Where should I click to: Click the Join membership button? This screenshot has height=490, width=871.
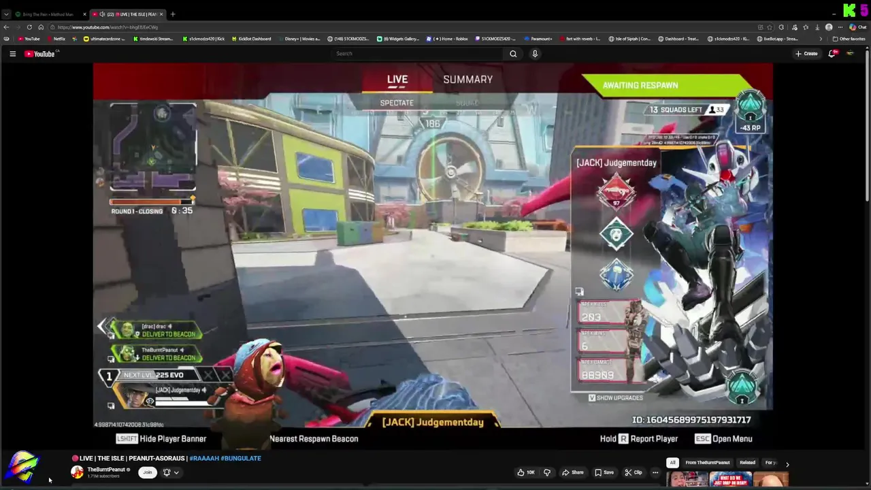(147, 472)
